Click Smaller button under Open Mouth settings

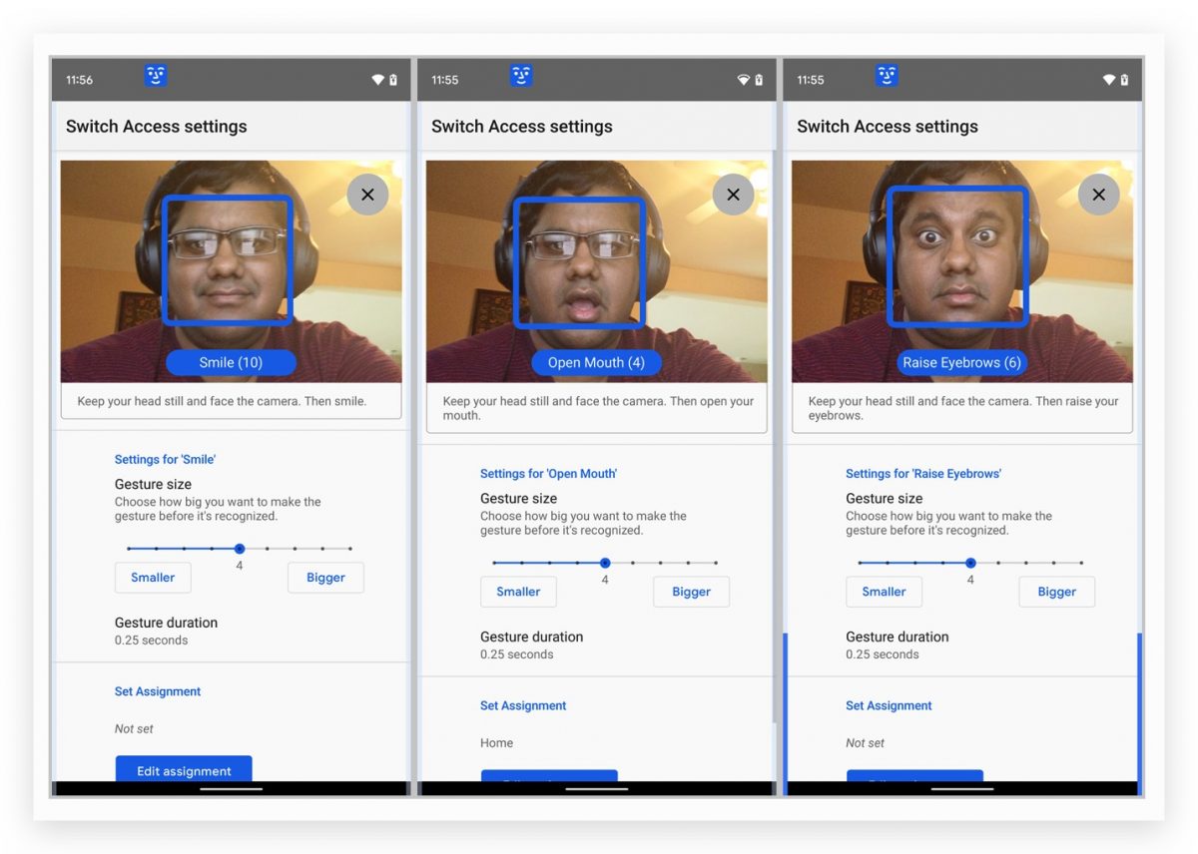(x=518, y=592)
